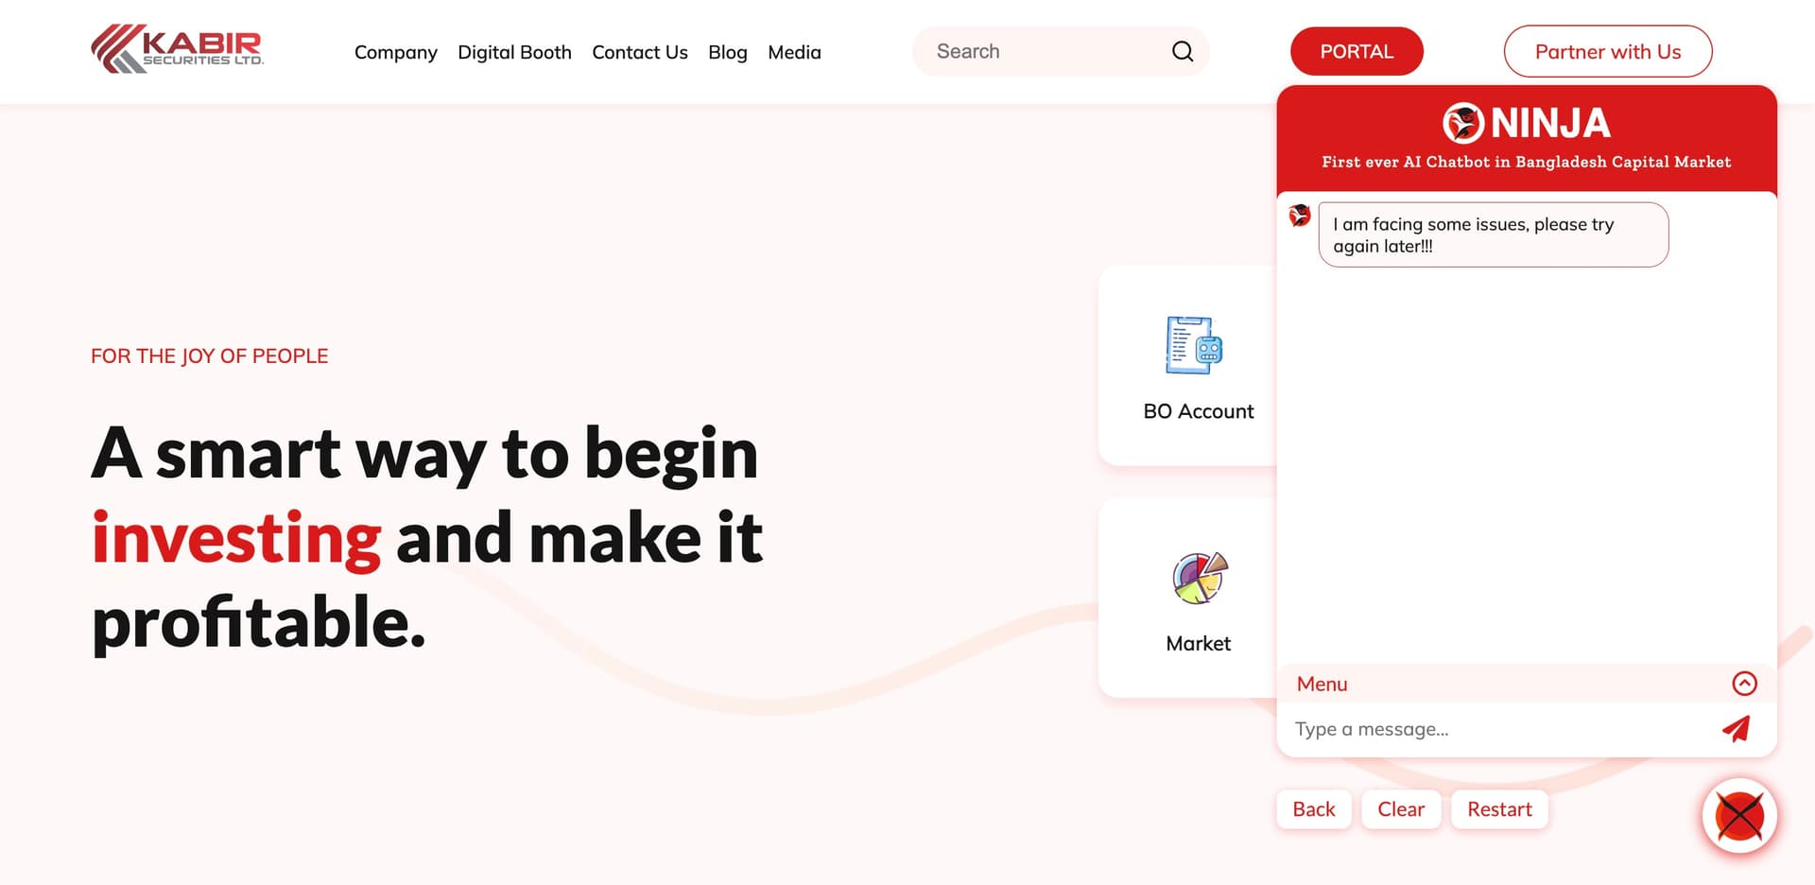Image resolution: width=1815 pixels, height=885 pixels.
Task: Open the Company menu
Action: tap(395, 52)
